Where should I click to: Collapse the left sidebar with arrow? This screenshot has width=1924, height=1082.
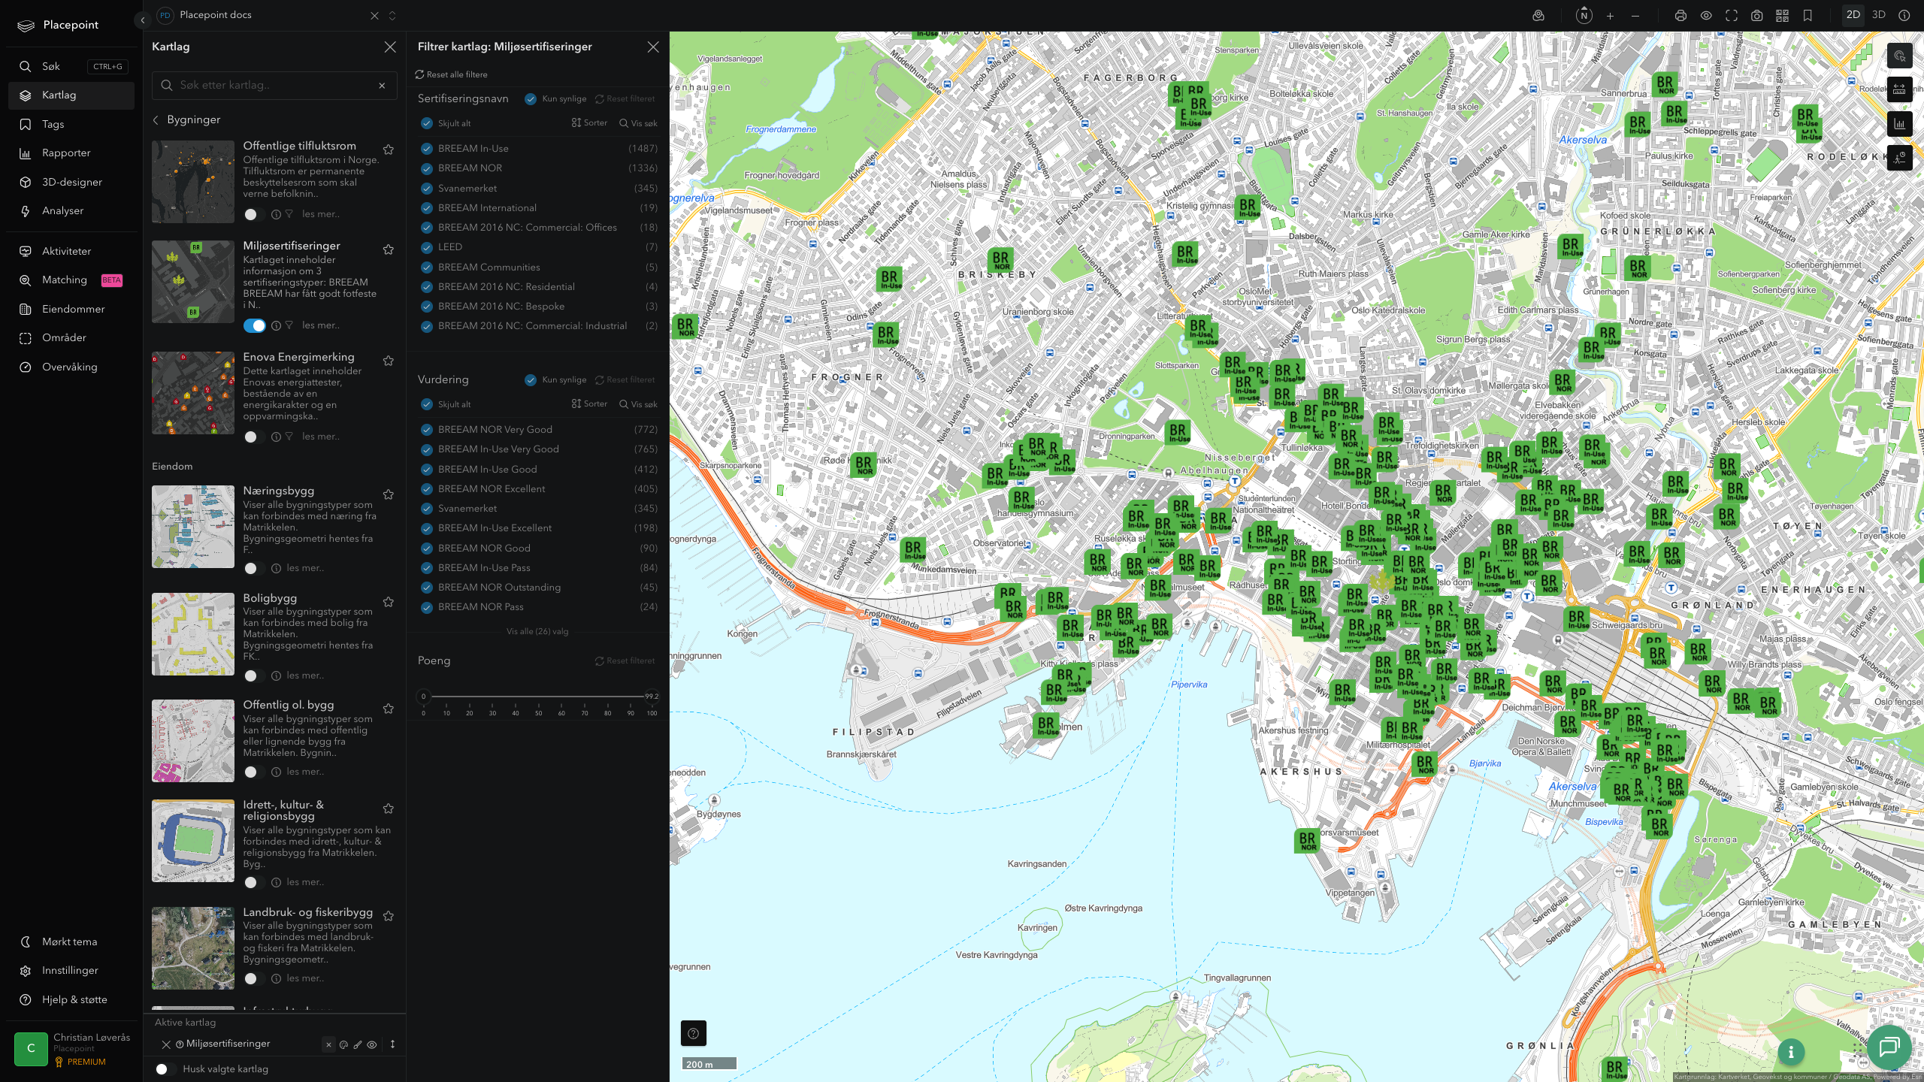143,20
